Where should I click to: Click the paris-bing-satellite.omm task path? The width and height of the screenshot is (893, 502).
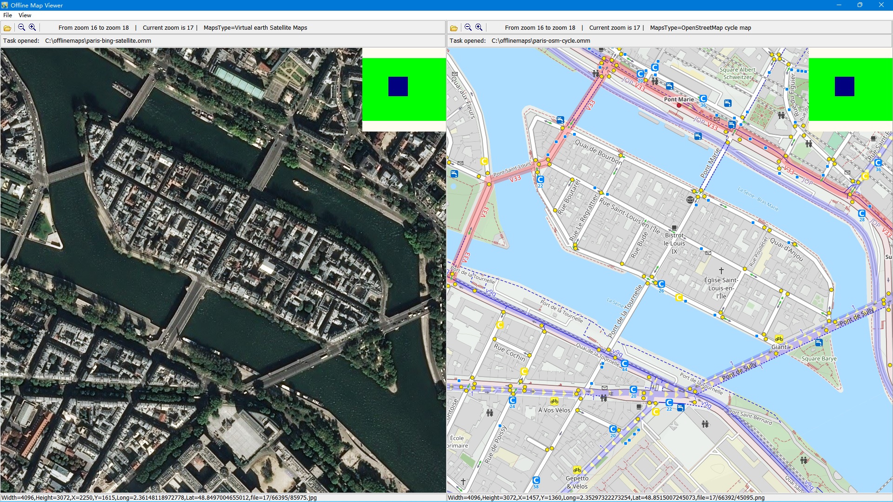[x=97, y=40]
